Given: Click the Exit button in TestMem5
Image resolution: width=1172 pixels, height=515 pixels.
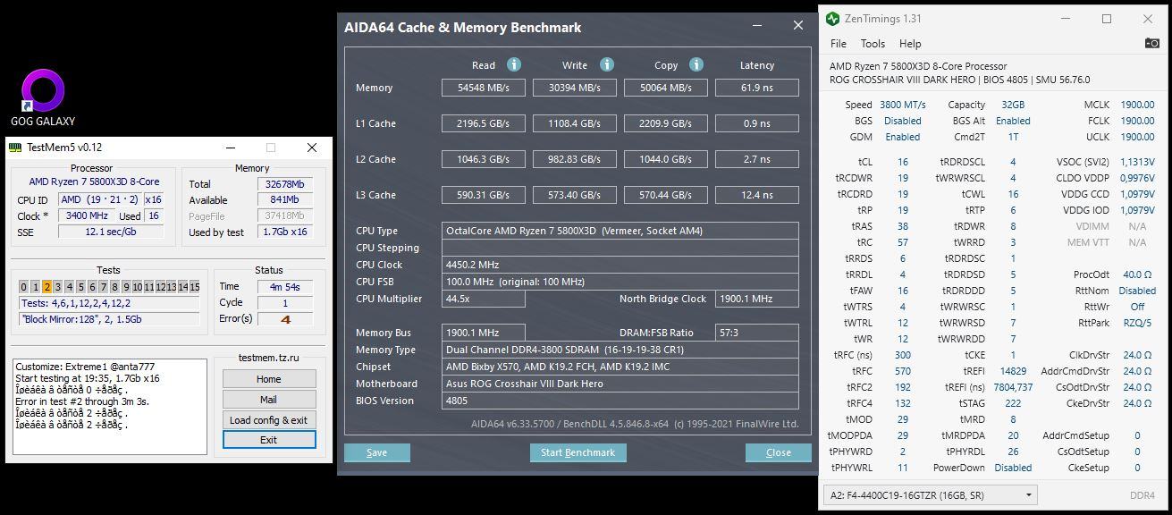Looking at the screenshot, I should (x=268, y=440).
